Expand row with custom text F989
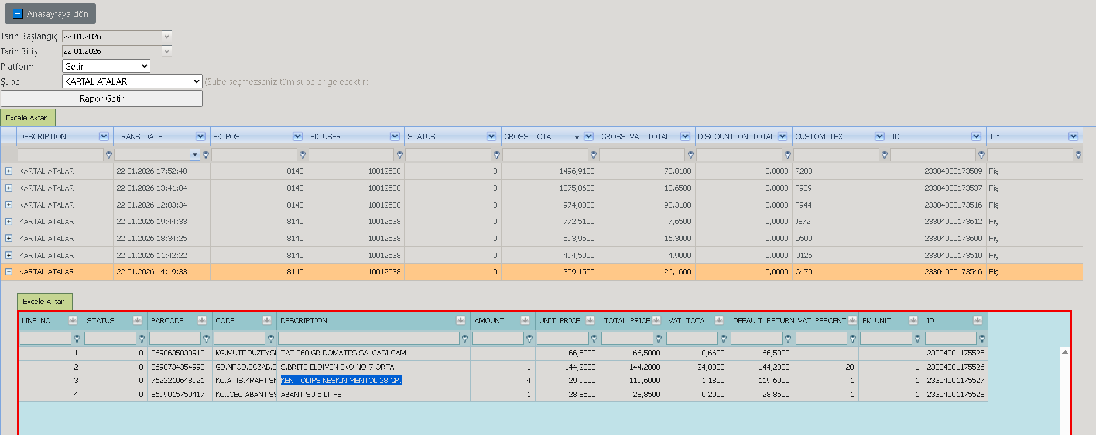 9,188
